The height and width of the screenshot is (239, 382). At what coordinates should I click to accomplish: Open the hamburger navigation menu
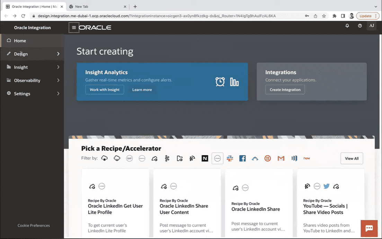(x=74, y=27)
